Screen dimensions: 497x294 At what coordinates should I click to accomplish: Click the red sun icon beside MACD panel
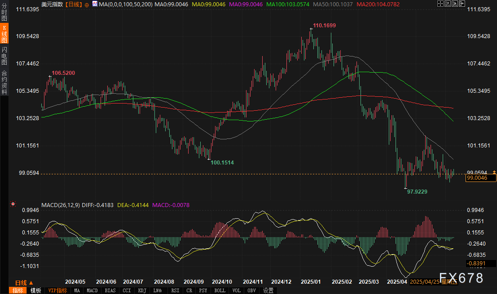[13, 204]
